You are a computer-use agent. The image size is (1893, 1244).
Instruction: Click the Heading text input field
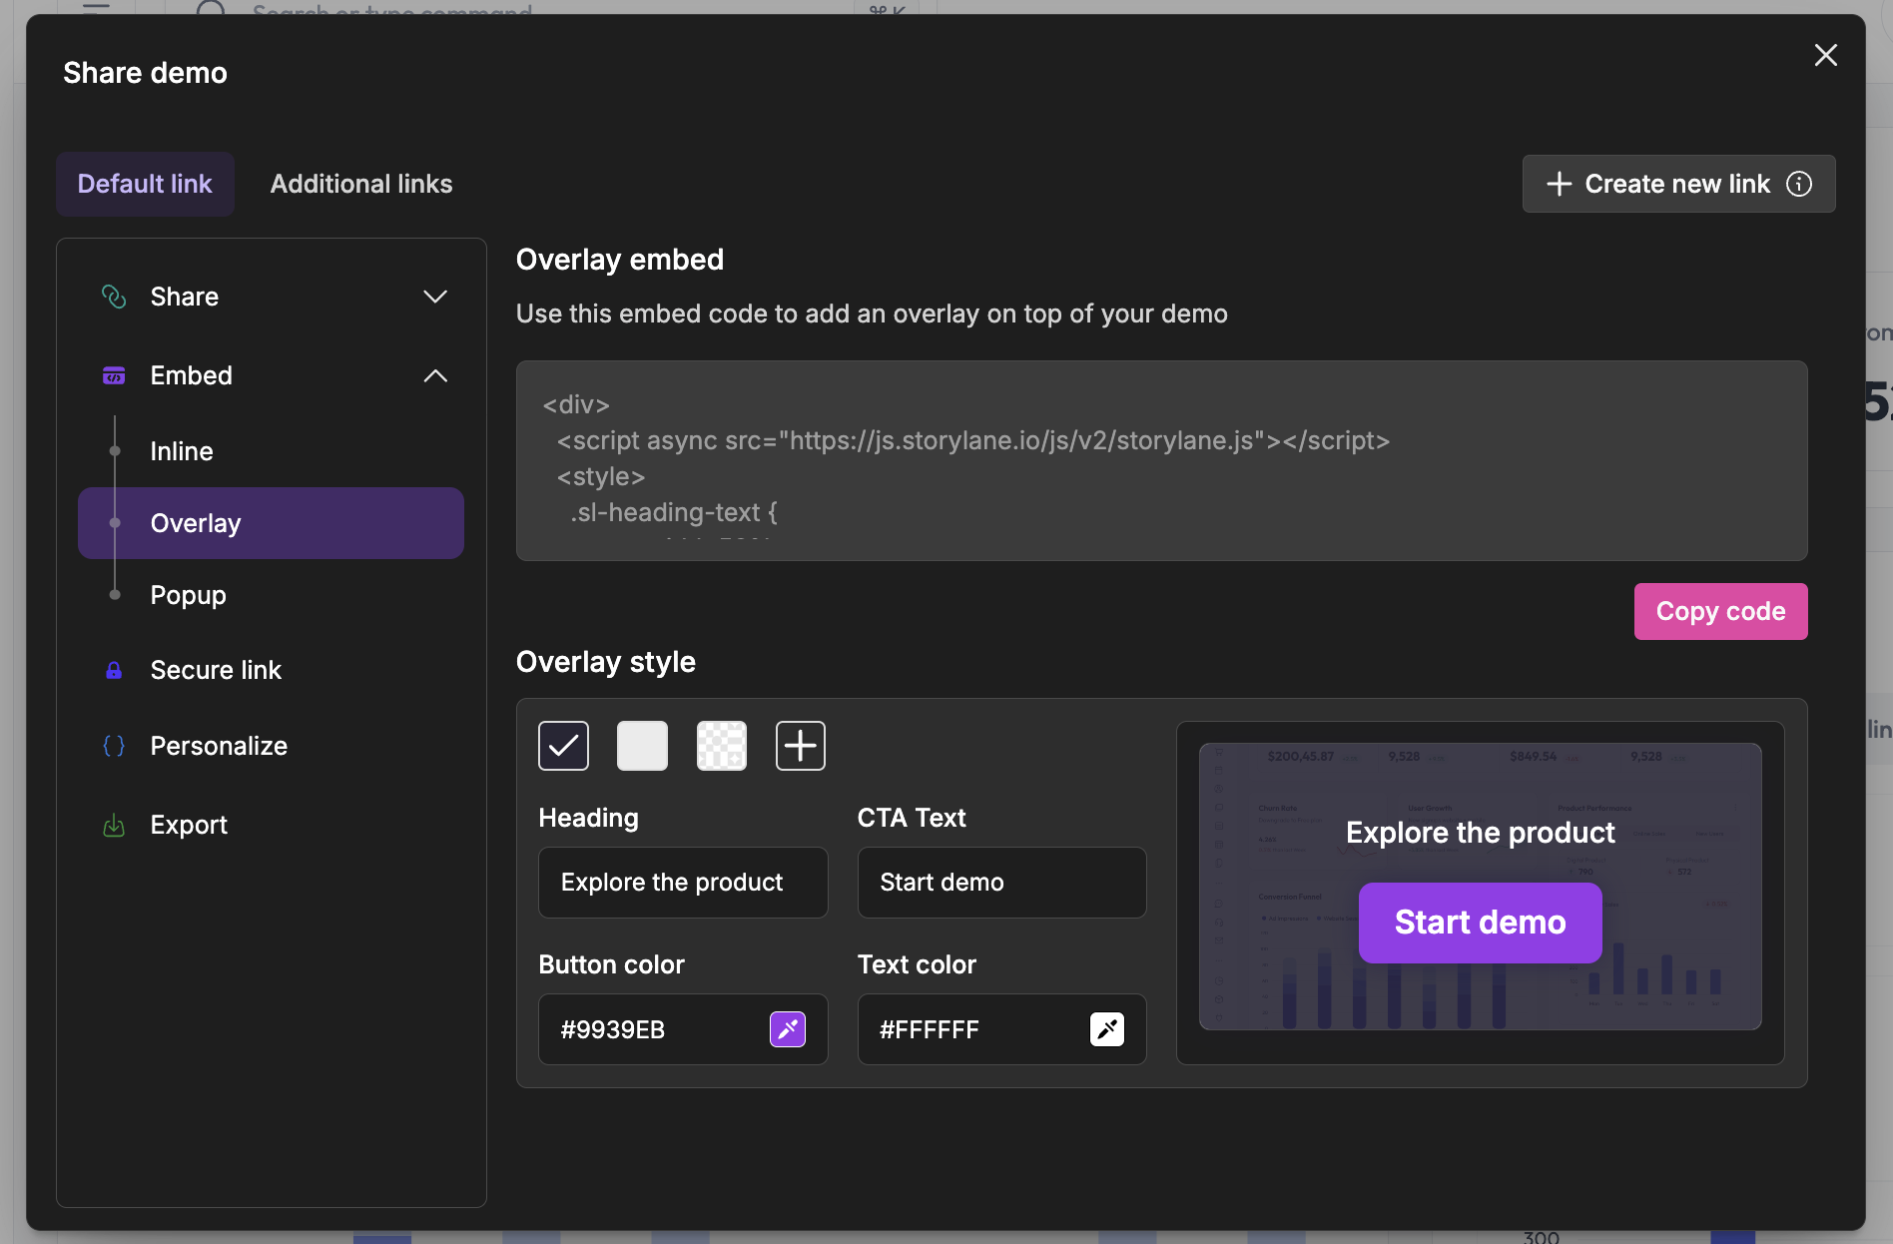683,883
